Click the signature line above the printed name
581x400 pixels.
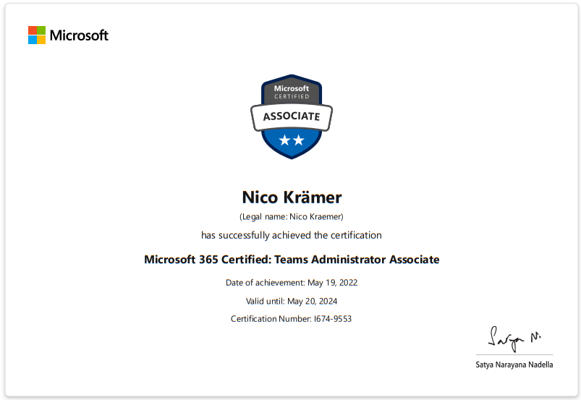[x=514, y=355]
